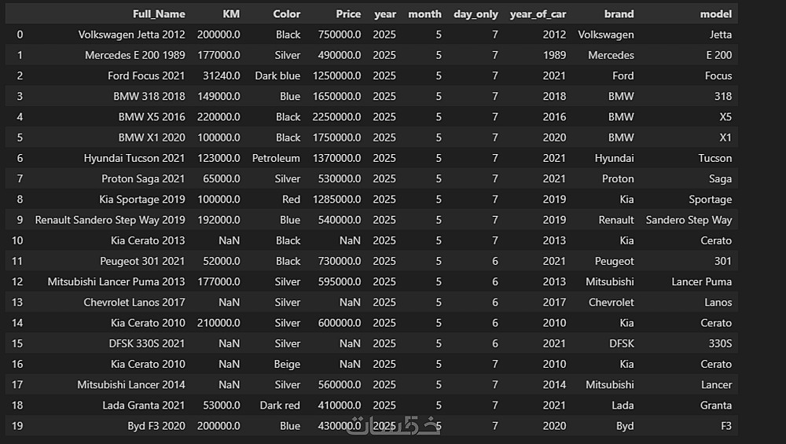Click the Dark red color cell

[x=280, y=405]
